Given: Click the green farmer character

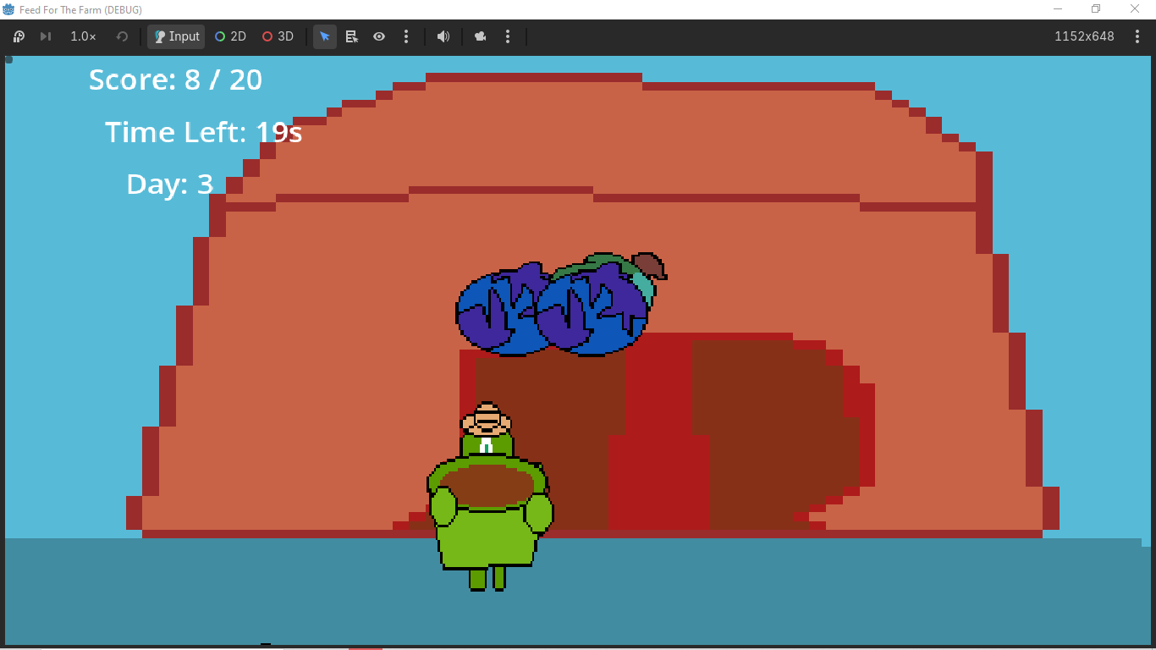Looking at the screenshot, I should [x=490, y=497].
